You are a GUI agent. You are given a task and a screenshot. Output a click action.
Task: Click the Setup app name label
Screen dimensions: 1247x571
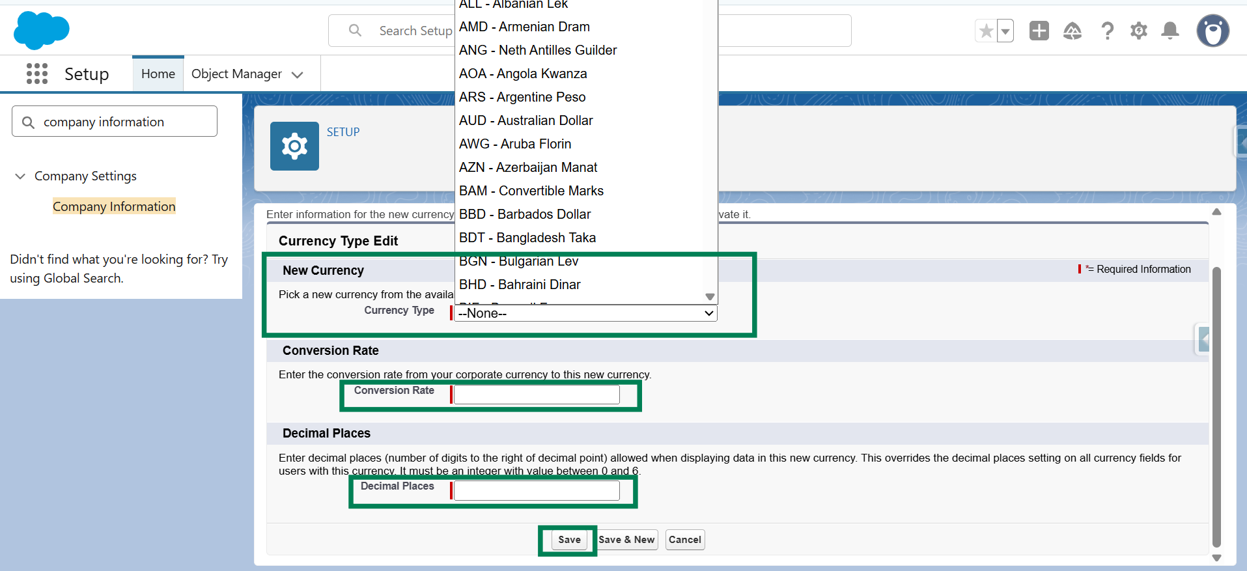tap(87, 74)
